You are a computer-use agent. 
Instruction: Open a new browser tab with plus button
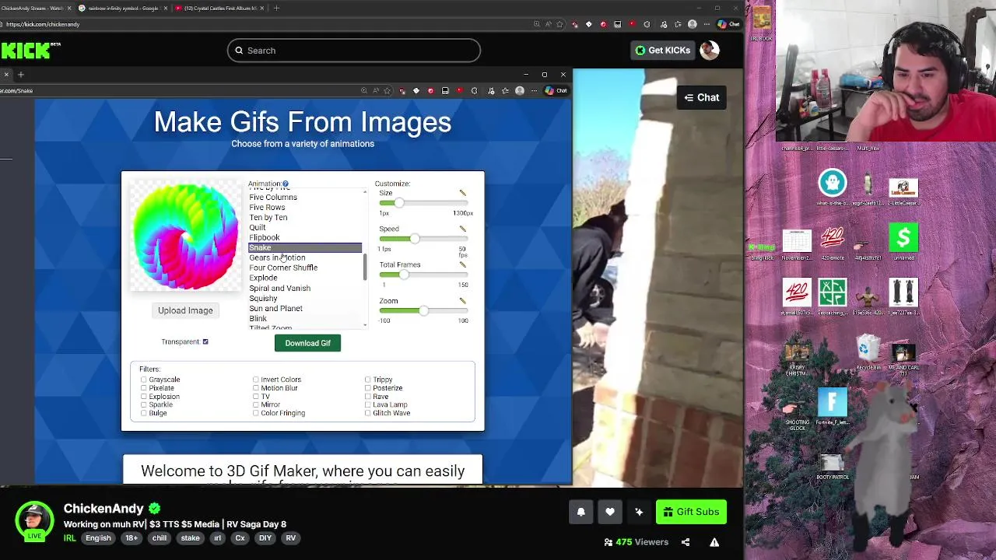(276, 8)
